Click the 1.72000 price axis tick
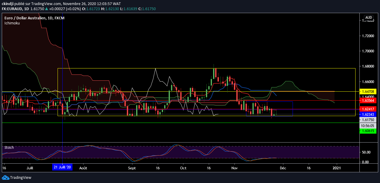Image resolution: width=380 pixels, height=183 pixels. (x=368, y=36)
